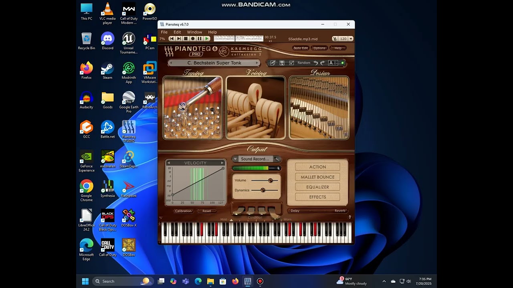Screen dimensions: 513x288
Task: Toggle the checkbox icon beside Random
Action: coord(291,63)
